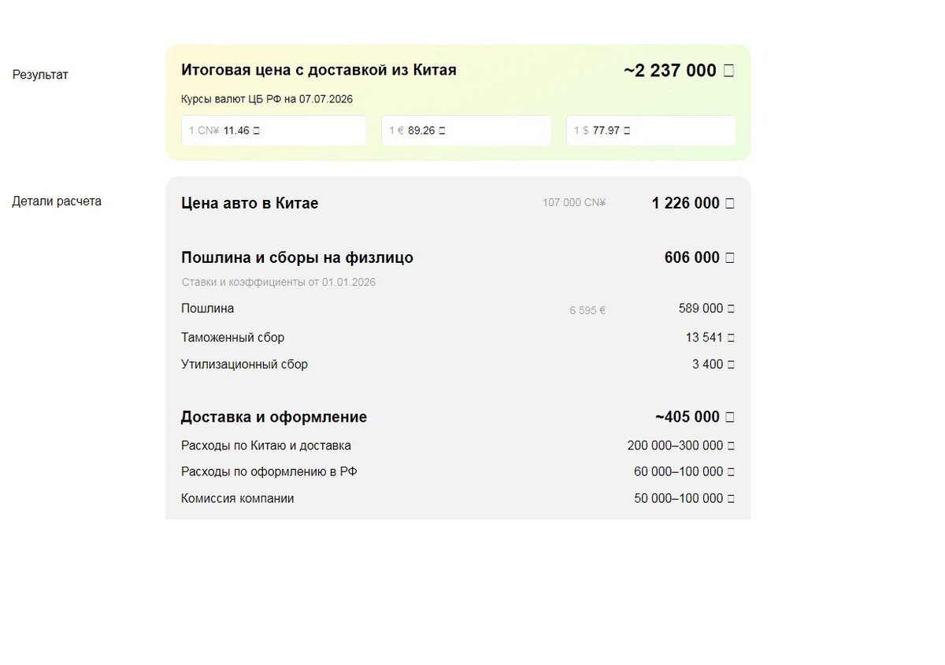Screen dimensions: 945x665
Task: Select the 'Таможенный сбор' row
Action: 458,338
